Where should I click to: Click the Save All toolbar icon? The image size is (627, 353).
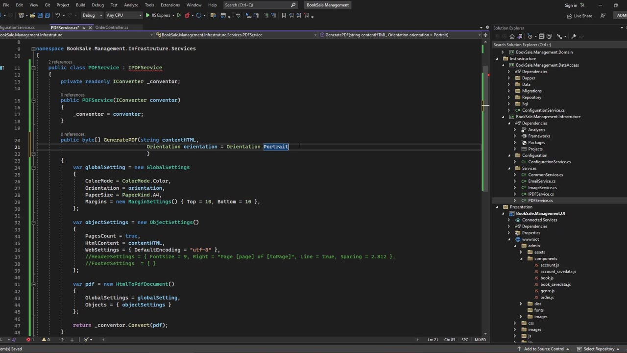pos(48,15)
